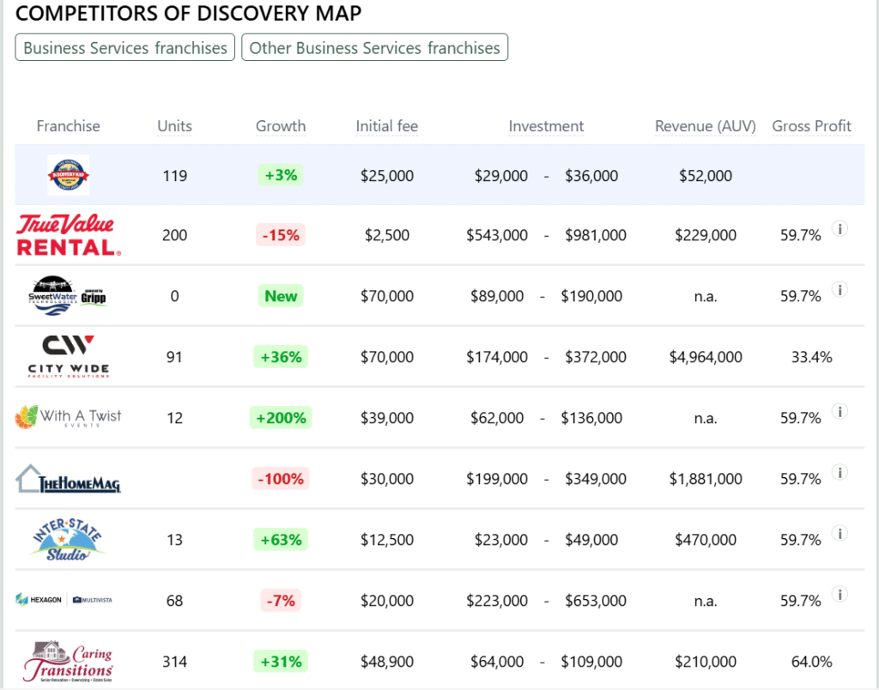
Task: Click the Growth column header
Action: [x=281, y=126]
